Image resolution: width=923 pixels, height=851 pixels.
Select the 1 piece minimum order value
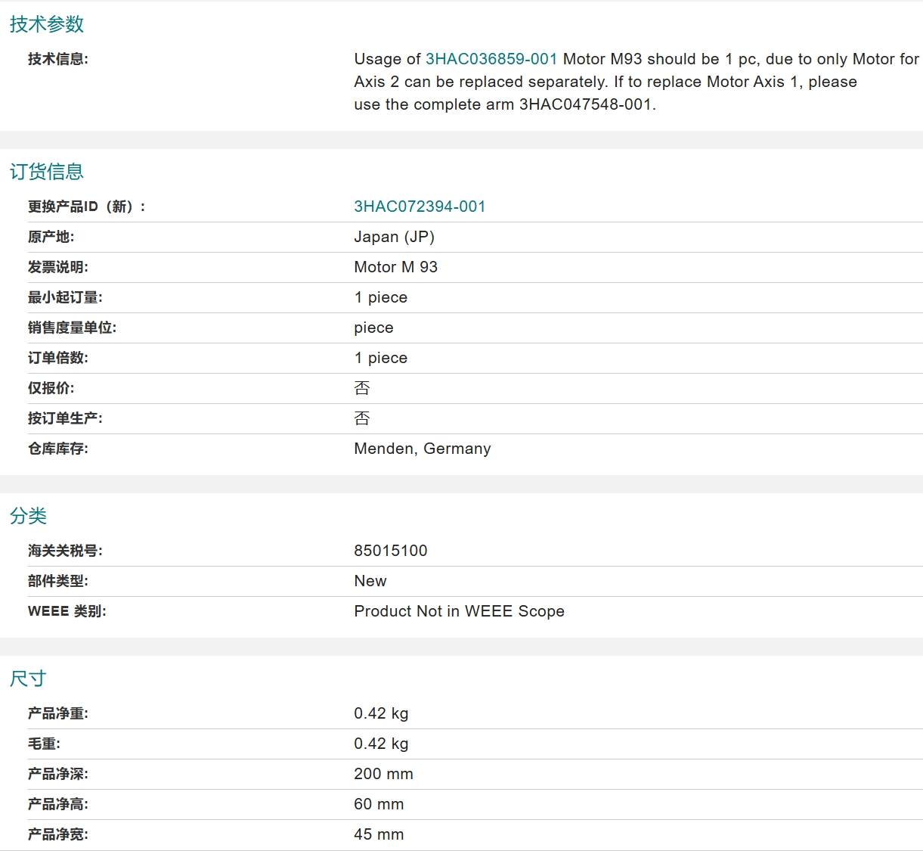pyautogui.click(x=381, y=297)
